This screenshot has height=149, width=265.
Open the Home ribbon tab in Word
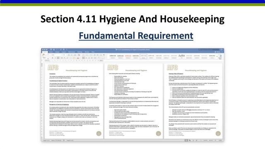pyautogui.click(x=45, y=52)
